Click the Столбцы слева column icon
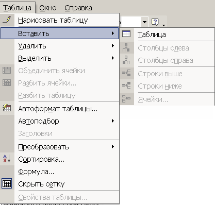This screenshot has height=205, width=215. [126, 47]
